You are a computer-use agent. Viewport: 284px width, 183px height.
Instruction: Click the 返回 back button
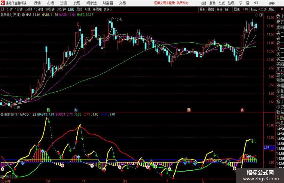271,9
